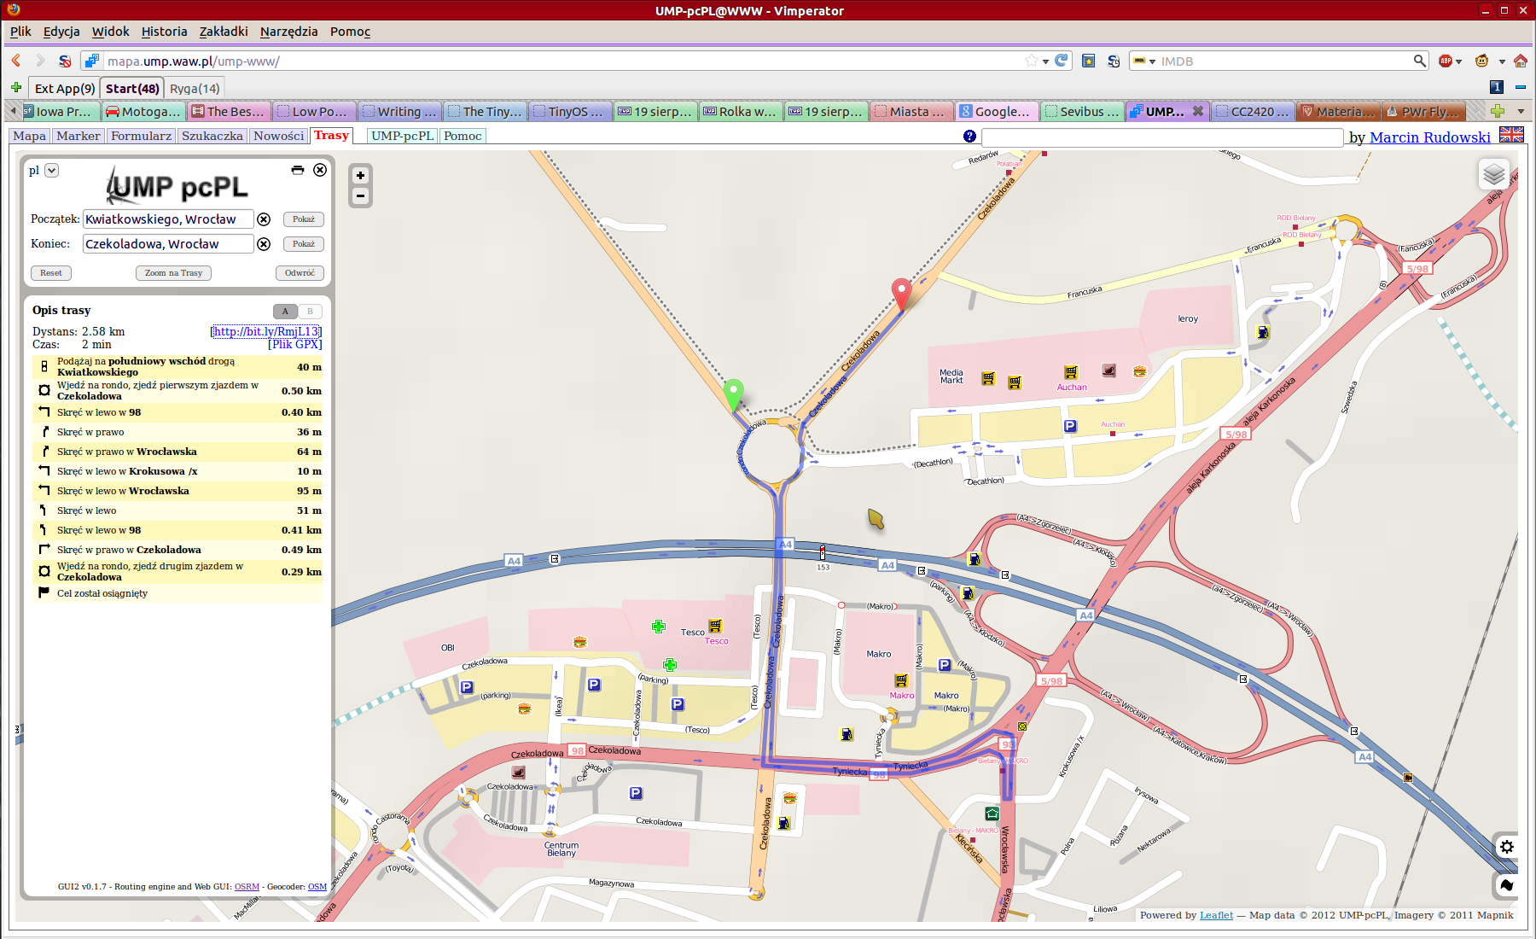Clear the Początek address field
This screenshot has height=939, width=1536.
(265, 219)
